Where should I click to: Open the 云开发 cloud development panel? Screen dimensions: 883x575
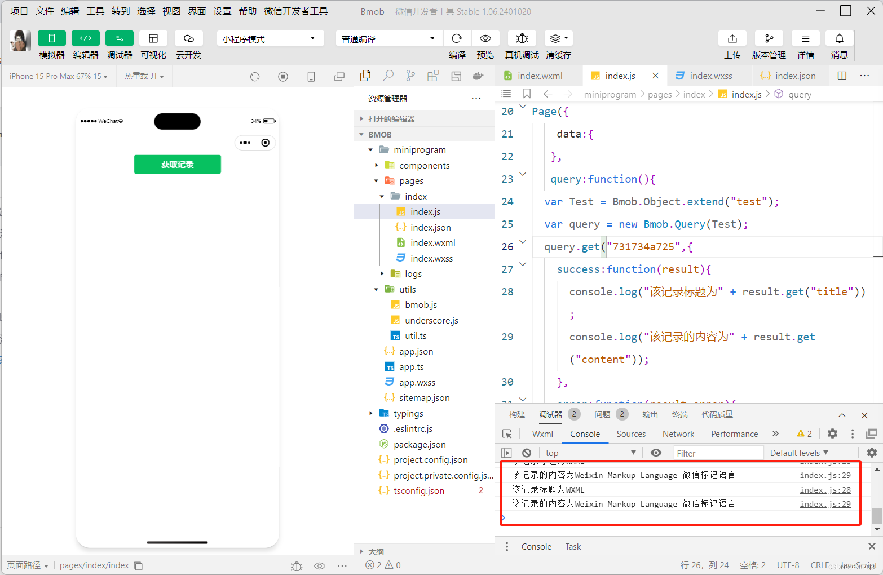coord(189,38)
